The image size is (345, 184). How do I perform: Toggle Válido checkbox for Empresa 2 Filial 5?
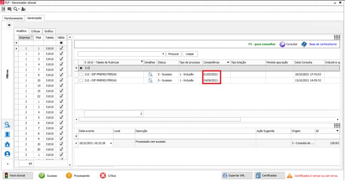pos(61,118)
